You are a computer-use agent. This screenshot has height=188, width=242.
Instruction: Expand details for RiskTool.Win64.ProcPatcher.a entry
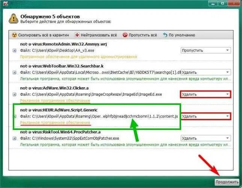click(x=14, y=138)
